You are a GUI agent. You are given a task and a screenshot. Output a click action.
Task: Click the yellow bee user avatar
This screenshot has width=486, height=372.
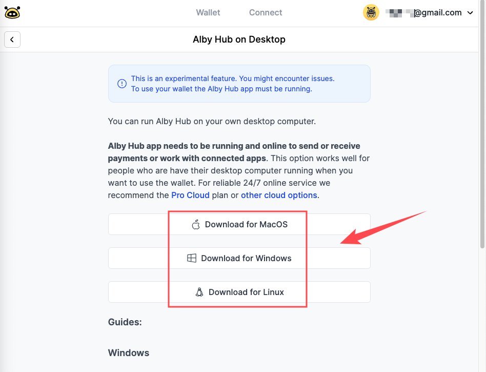pyautogui.click(x=371, y=13)
